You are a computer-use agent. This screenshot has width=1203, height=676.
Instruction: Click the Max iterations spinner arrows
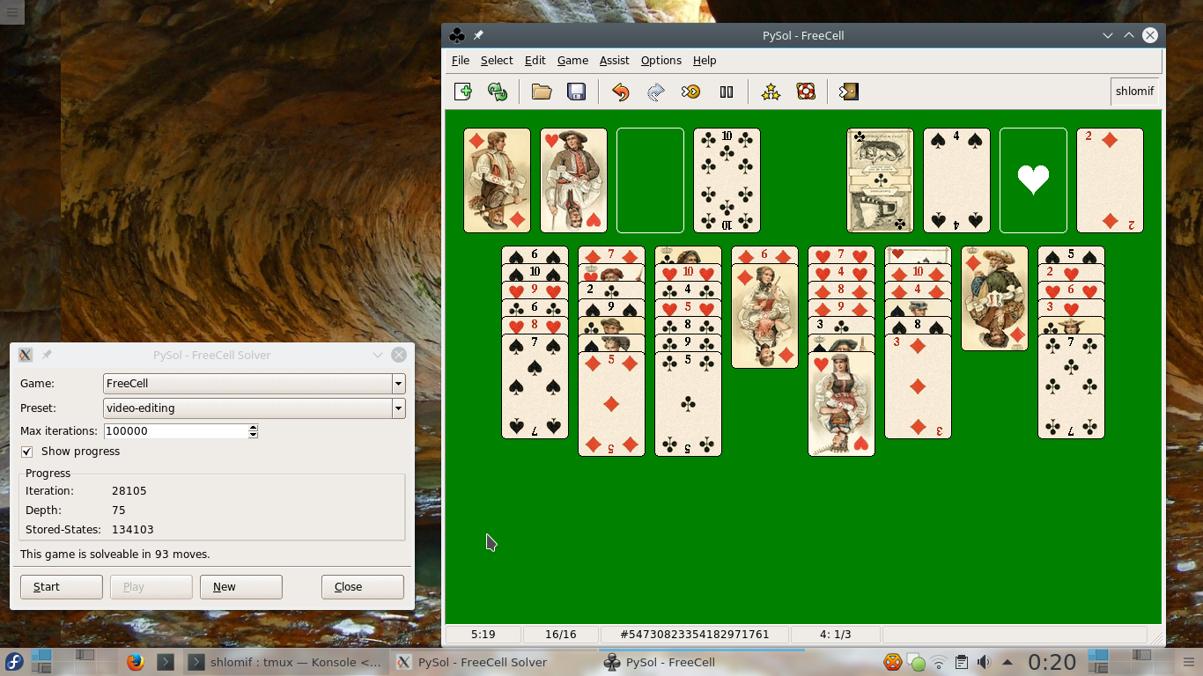pyautogui.click(x=254, y=431)
